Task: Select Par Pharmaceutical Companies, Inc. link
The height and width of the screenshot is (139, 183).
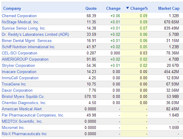Action: (x=33, y=115)
